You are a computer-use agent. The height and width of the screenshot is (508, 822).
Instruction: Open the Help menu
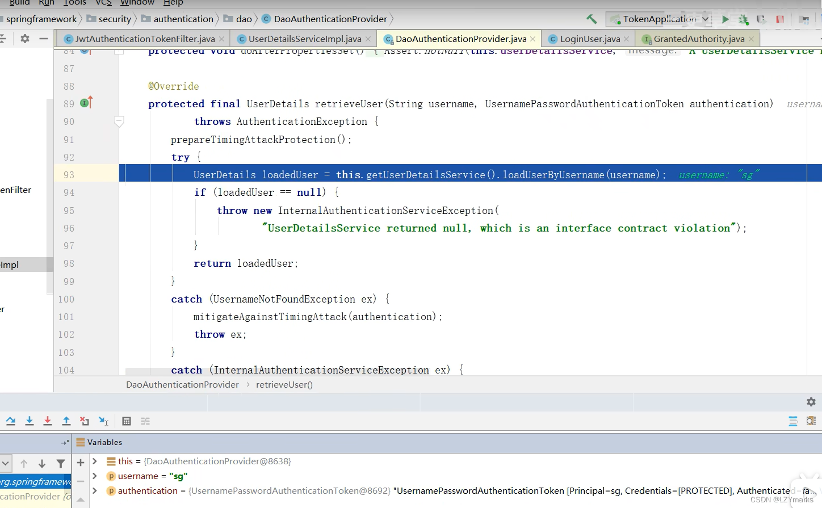(173, 3)
